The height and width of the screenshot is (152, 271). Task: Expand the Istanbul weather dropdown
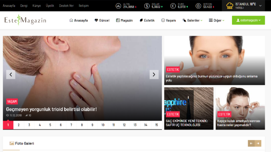(x=260, y=6)
